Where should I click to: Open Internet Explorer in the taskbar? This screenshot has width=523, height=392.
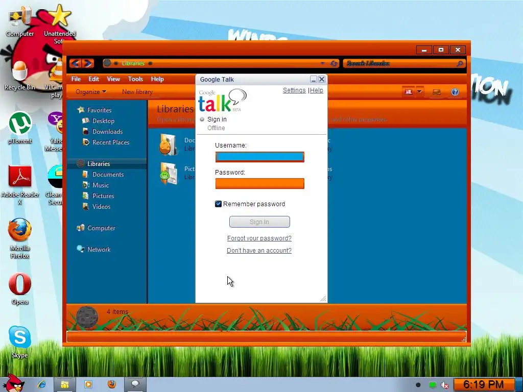[41, 384]
